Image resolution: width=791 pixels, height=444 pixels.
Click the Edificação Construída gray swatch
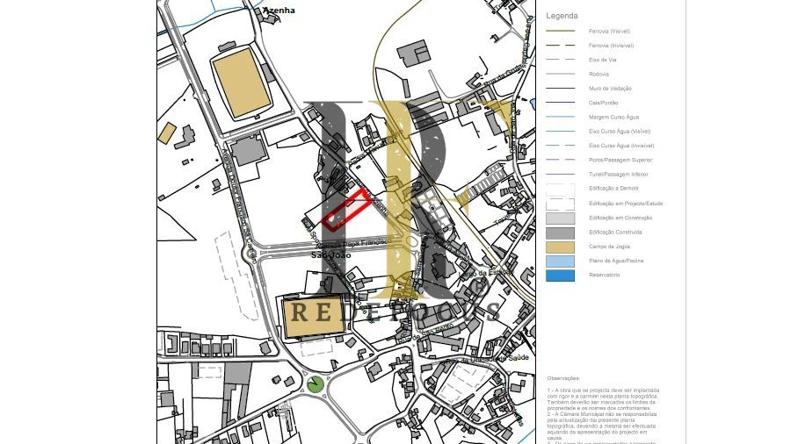point(560,233)
